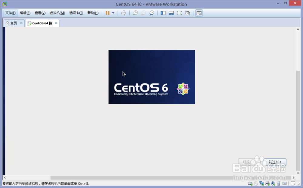Image resolution: width=303 pixels, height=188 pixels.
Task: Click the horizontal scrollbar right arrow
Action: (294, 178)
